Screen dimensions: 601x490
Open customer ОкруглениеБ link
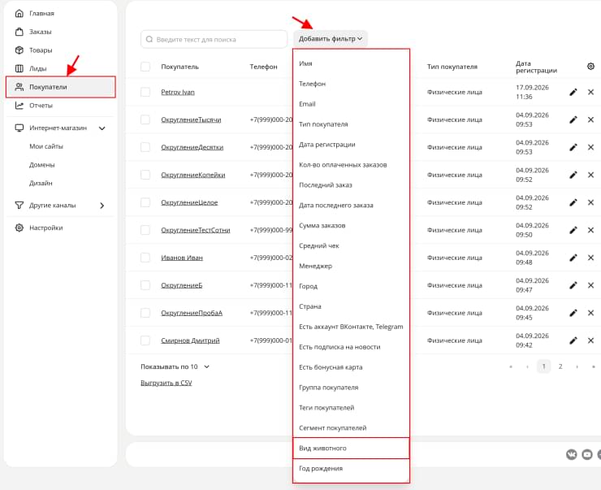click(182, 285)
